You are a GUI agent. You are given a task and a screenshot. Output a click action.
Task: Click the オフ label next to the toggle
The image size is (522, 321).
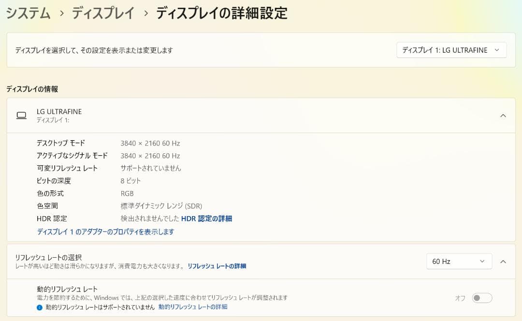[460, 299]
